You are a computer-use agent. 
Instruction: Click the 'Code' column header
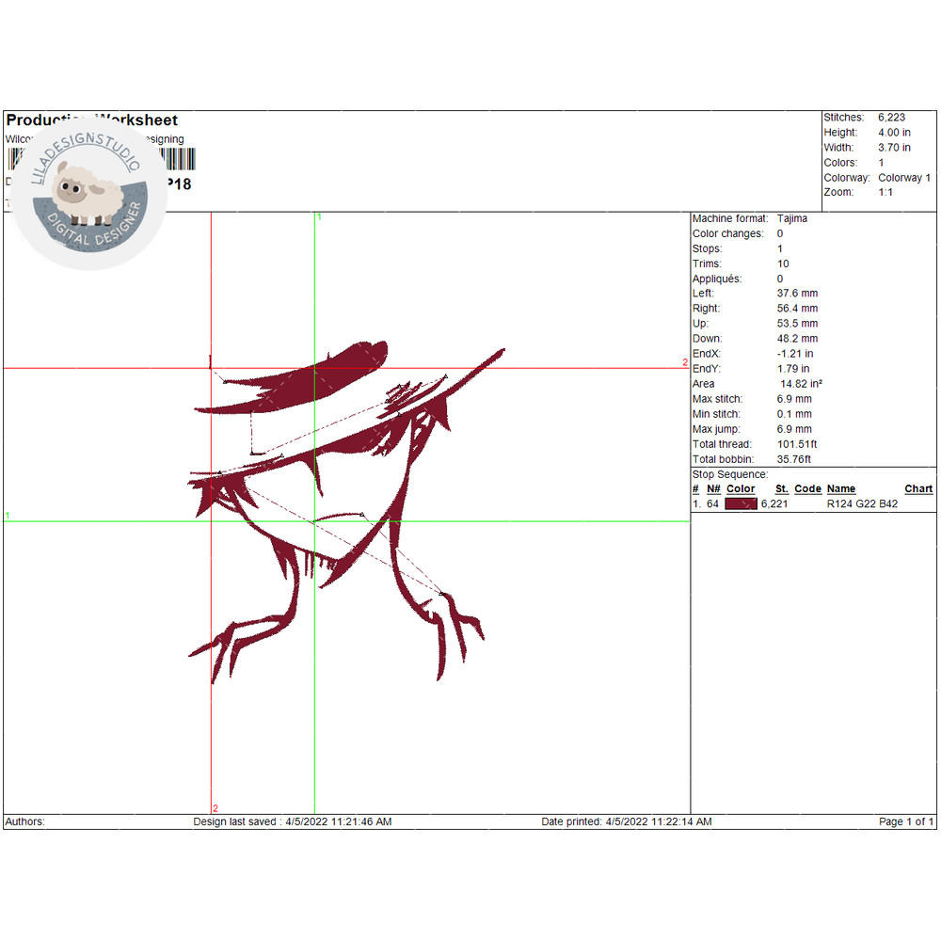point(807,488)
